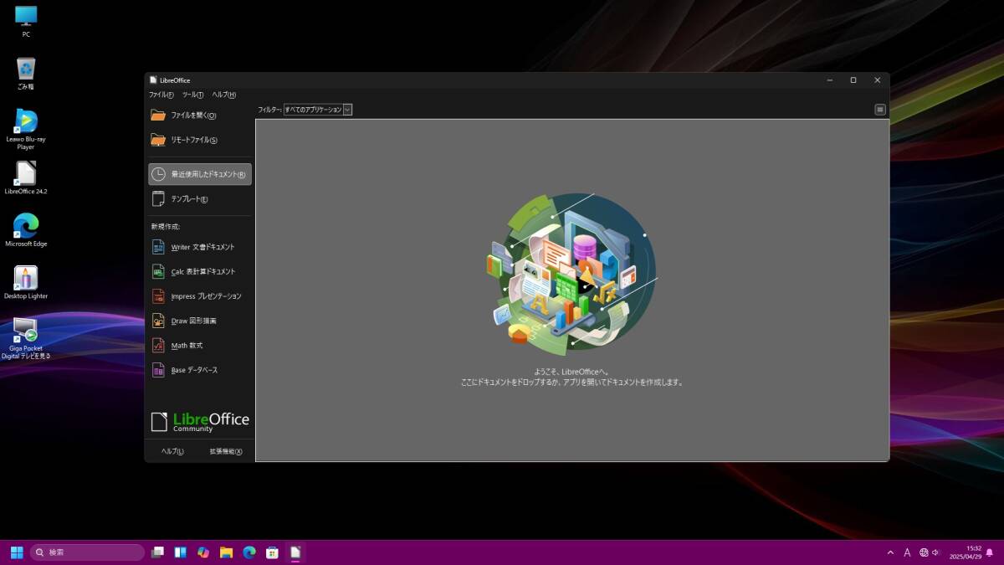Click the 拡張機能 button
Viewport: 1004px width, 565px height.
(226, 451)
